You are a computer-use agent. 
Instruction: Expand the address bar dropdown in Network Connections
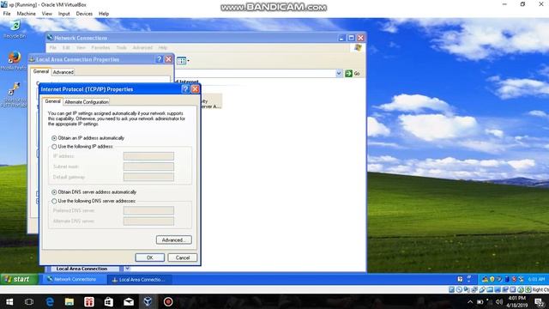339,73
